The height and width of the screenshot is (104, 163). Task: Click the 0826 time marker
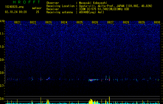[95, 22]
